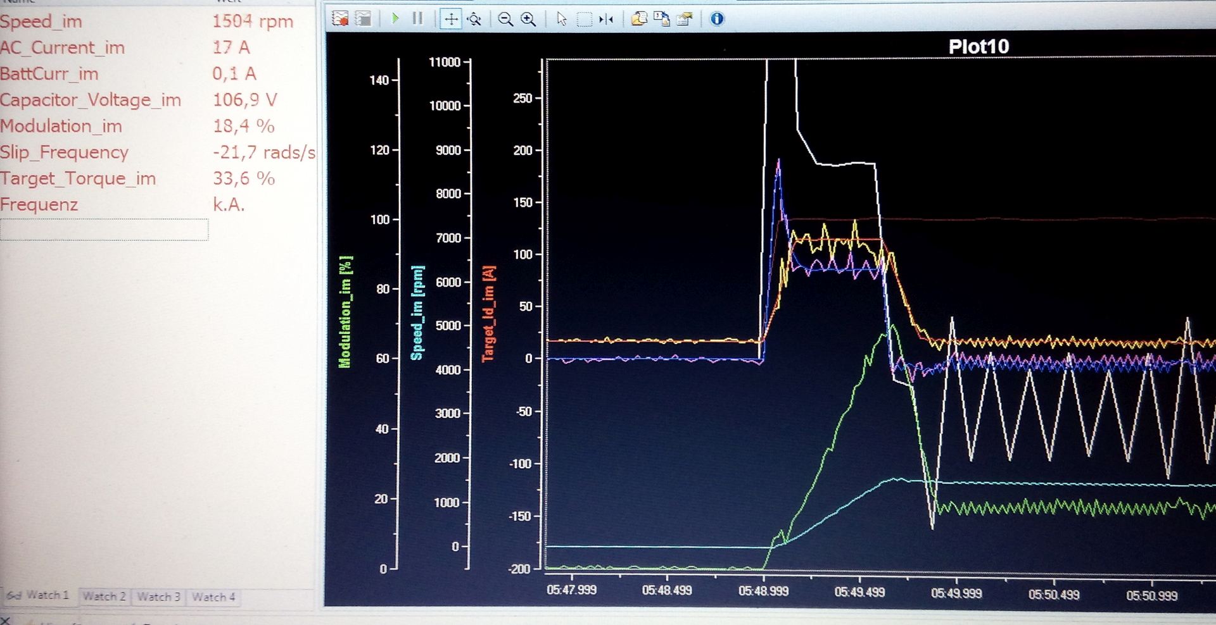Open the Watch 4 tab
The width and height of the screenshot is (1216, 625).
[213, 597]
